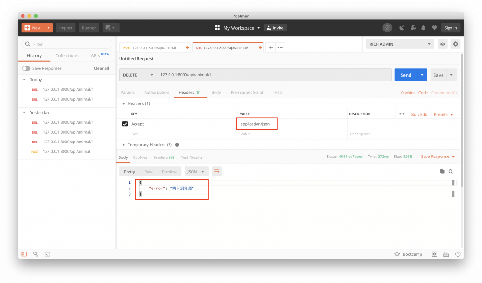View response Test Results tab
482x283 pixels.
191,157
